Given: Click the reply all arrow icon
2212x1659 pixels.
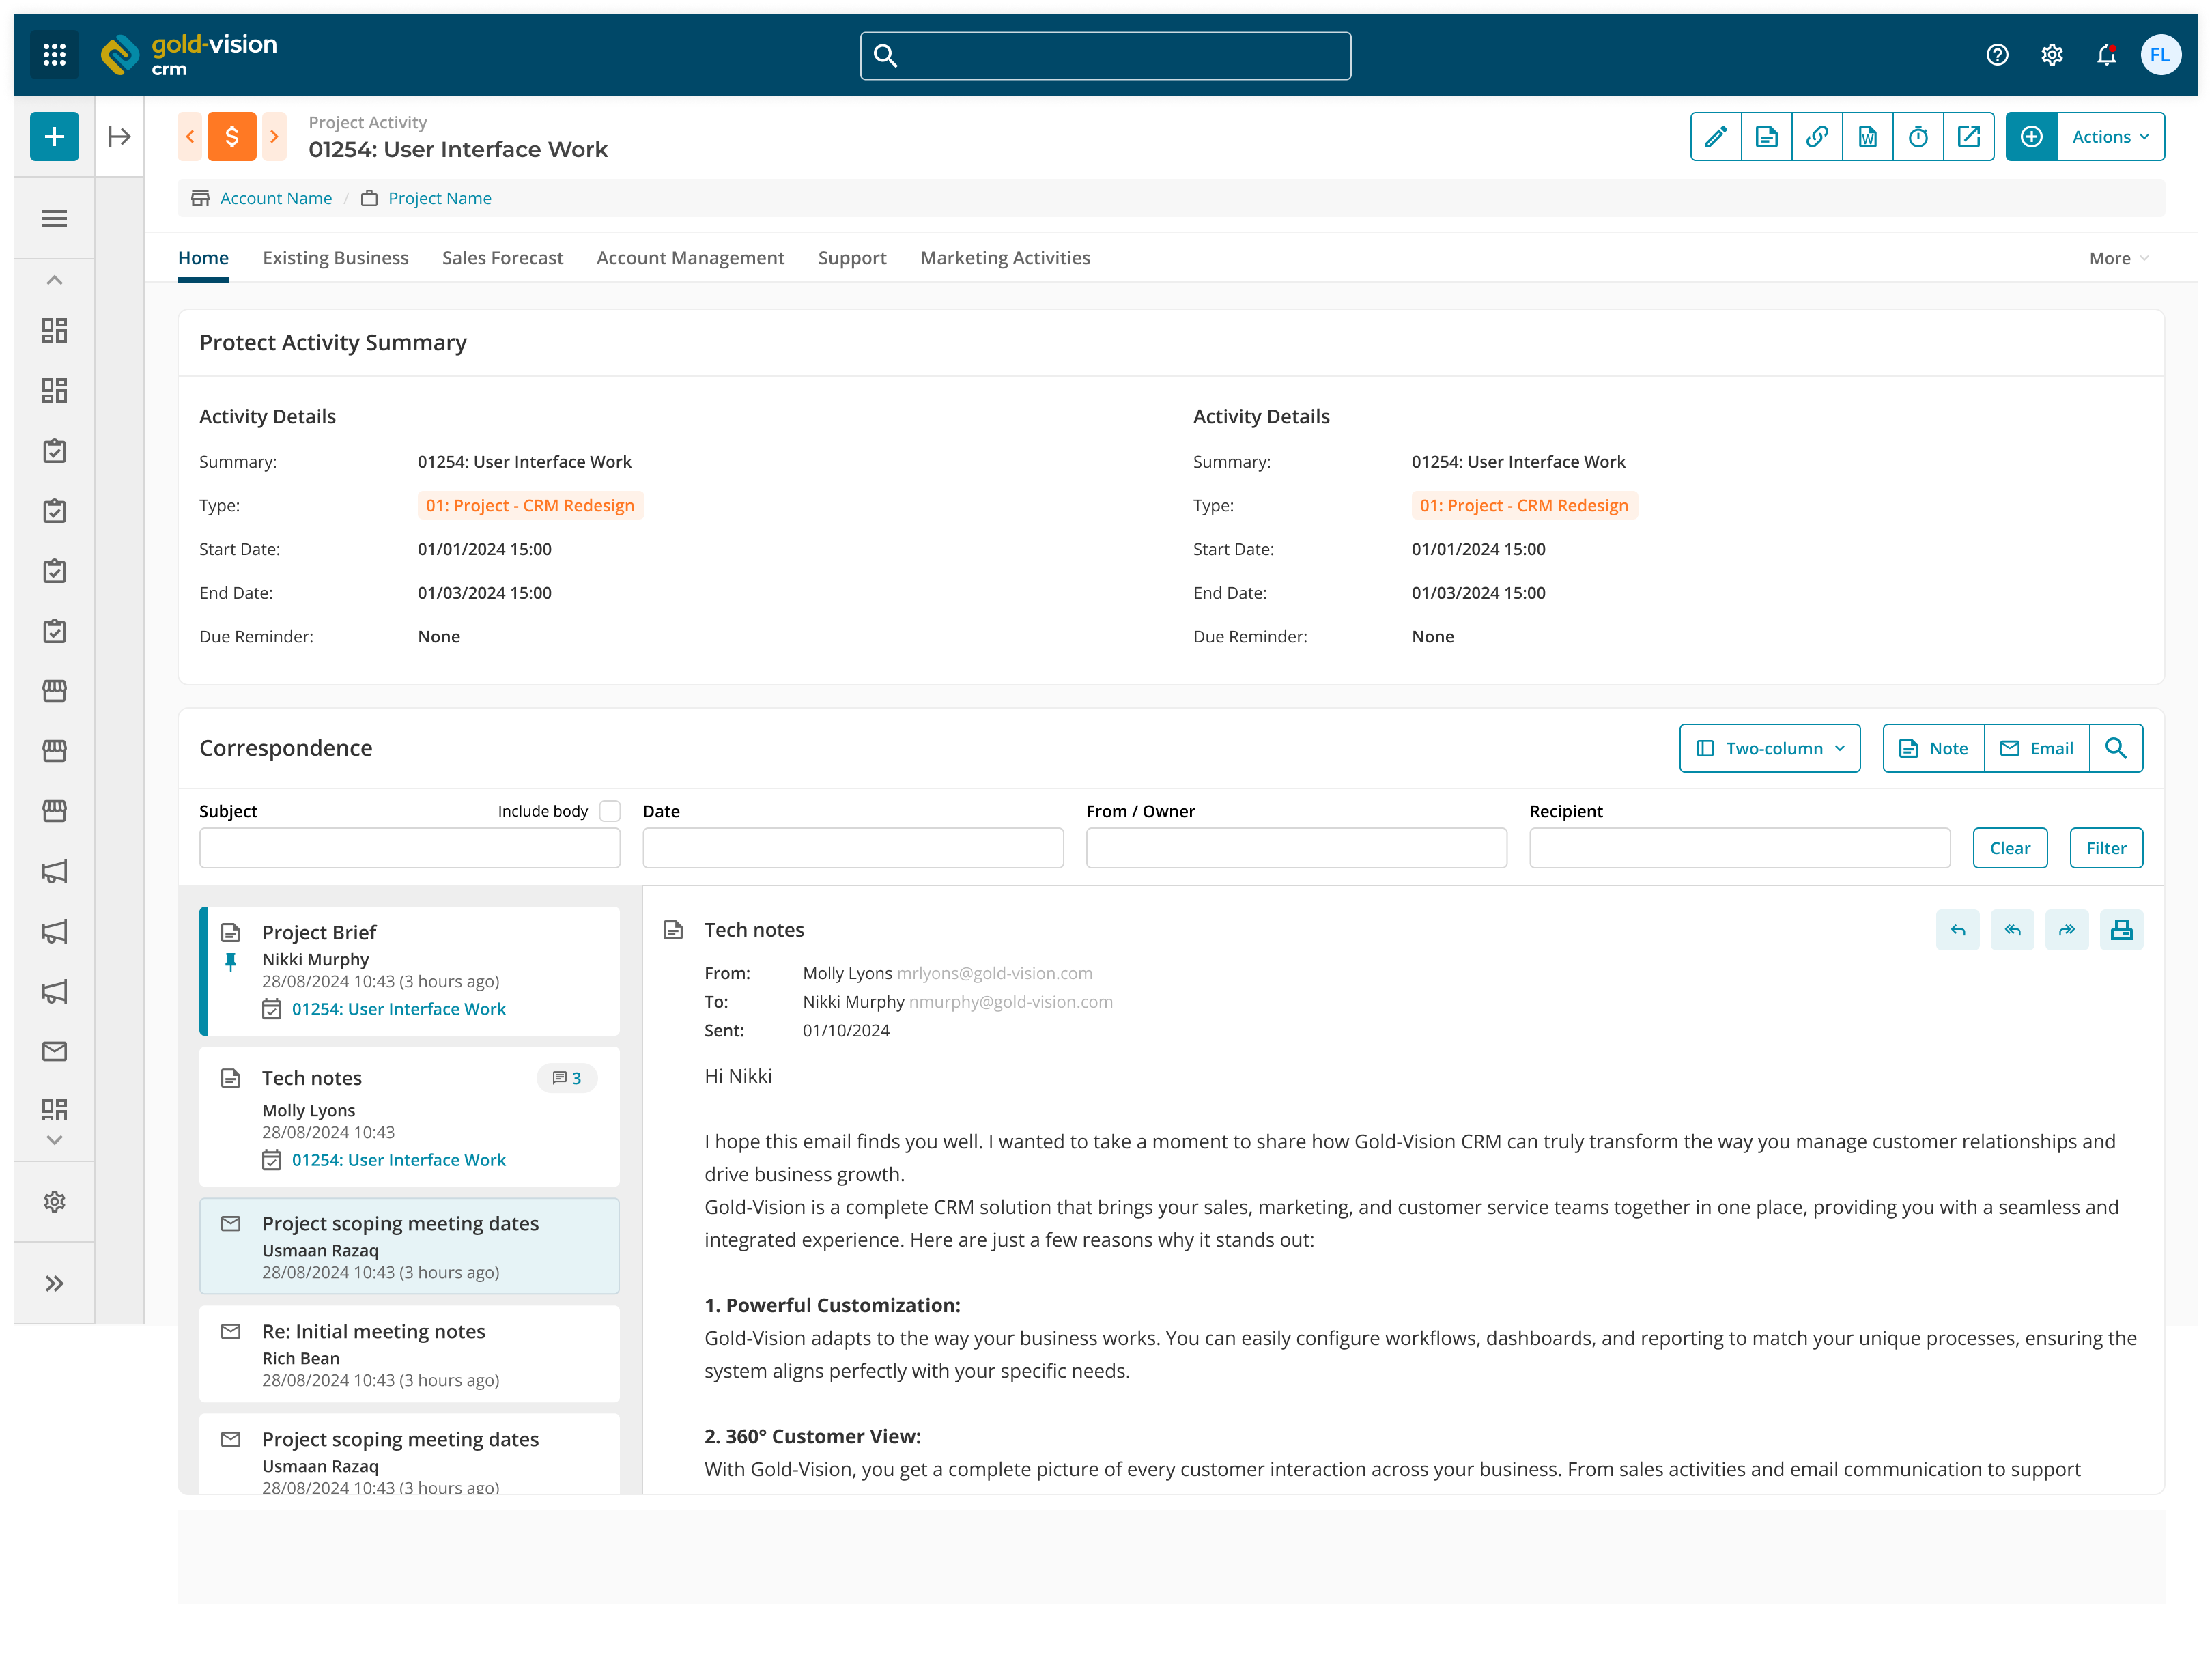Looking at the screenshot, I should [2012, 930].
